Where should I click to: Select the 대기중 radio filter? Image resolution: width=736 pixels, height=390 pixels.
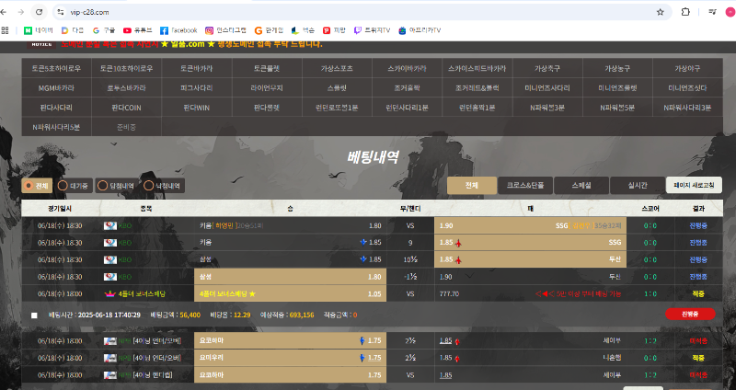pos(73,186)
